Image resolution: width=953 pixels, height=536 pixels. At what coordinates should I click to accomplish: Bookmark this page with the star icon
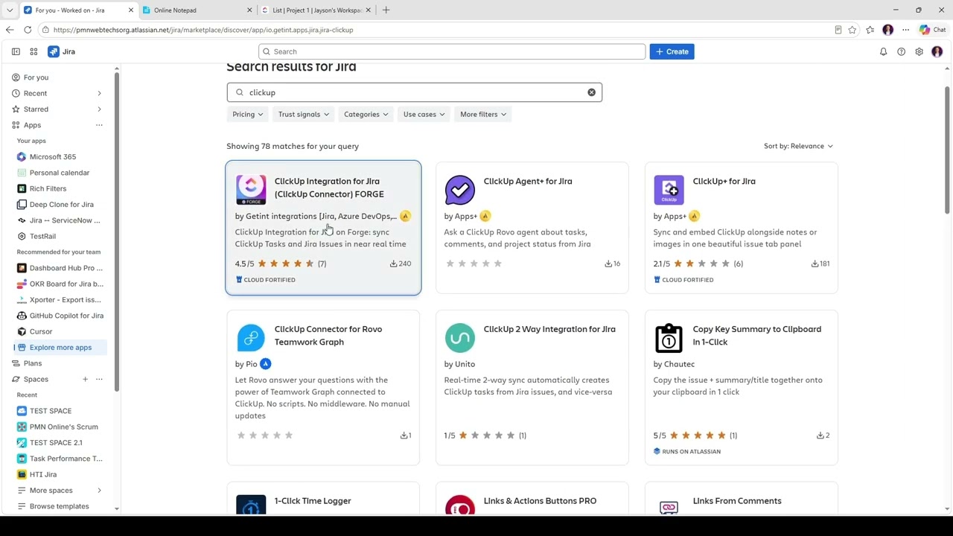pyautogui.click(x=852, y=30)
